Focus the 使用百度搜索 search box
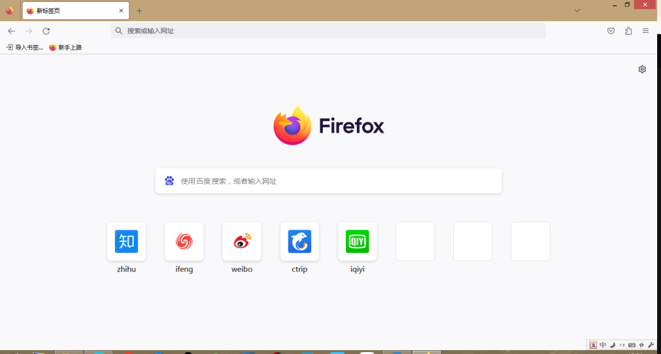The height and width of the screenshot is (354, 661). (329, 181)
